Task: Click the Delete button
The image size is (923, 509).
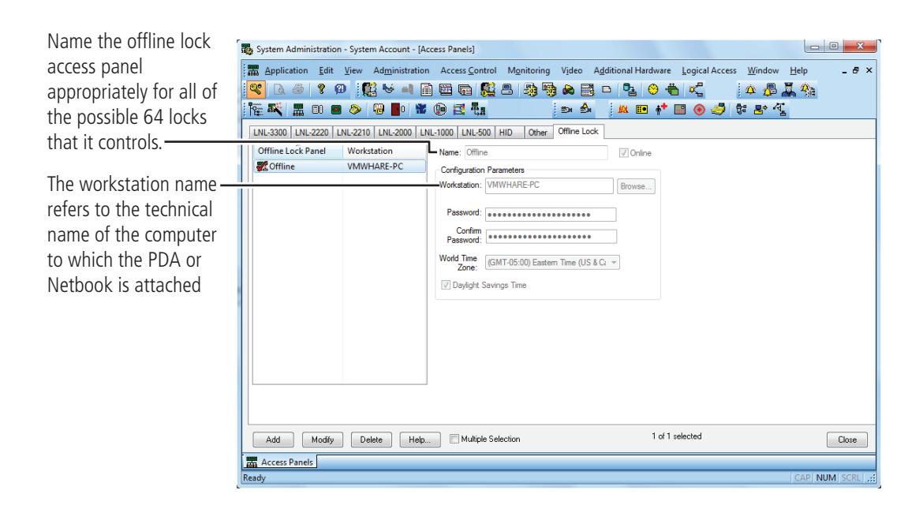Action: (x=372, y=440)
